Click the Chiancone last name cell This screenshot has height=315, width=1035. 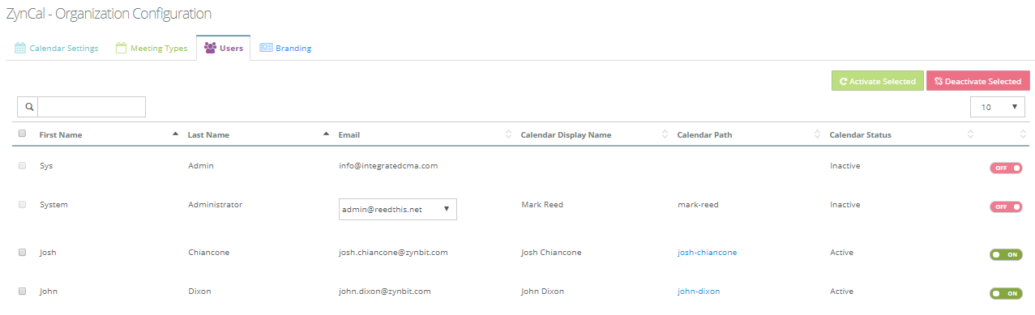(x=208, y=253)
